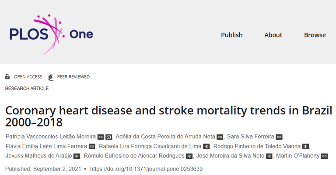Click author name Flávia Emília Leite Lima Ferreira
This screenshot has width=336, height=175.
[46, 146]
